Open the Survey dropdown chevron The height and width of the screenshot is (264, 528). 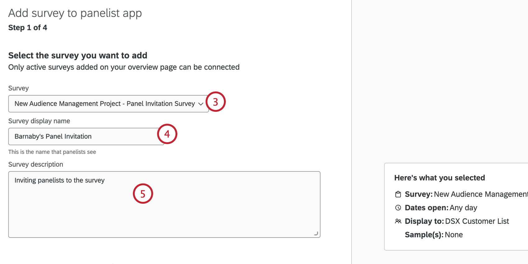coord(201,104)
